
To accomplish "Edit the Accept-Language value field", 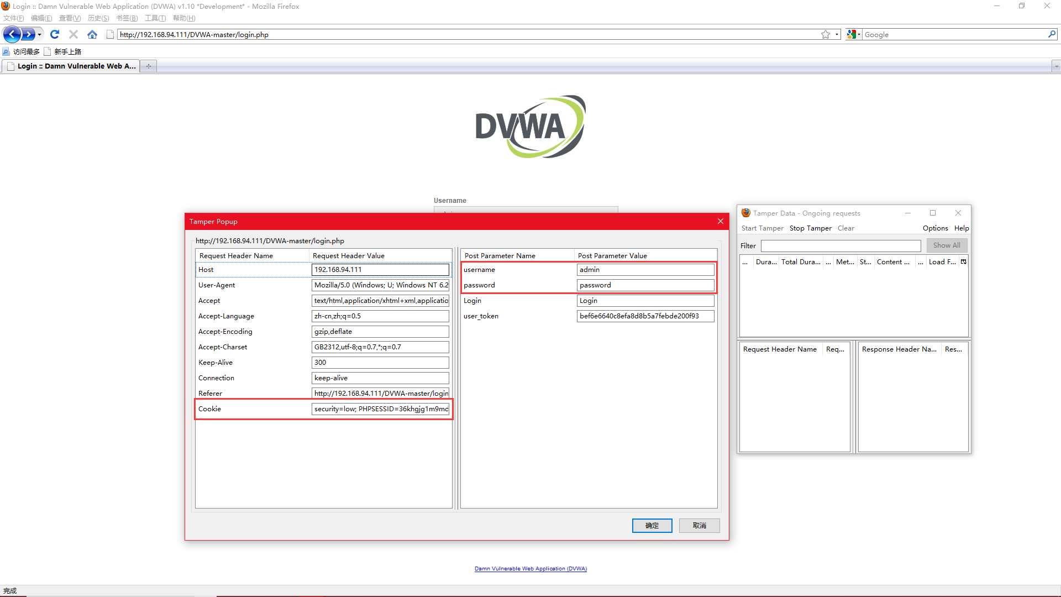I will pyautogui.click(x=380, y=316).
